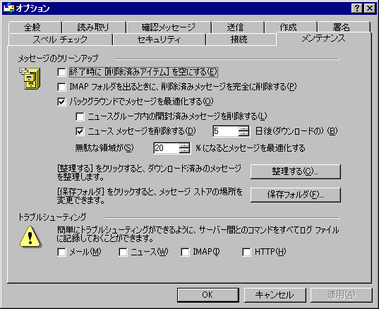Click the キャンセル button
Viewport: 379px width, 309px height.
275,295
